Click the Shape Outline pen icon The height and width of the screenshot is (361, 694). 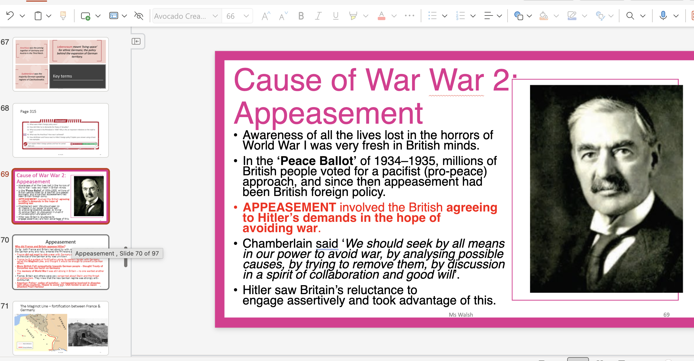tap(572, 16)
